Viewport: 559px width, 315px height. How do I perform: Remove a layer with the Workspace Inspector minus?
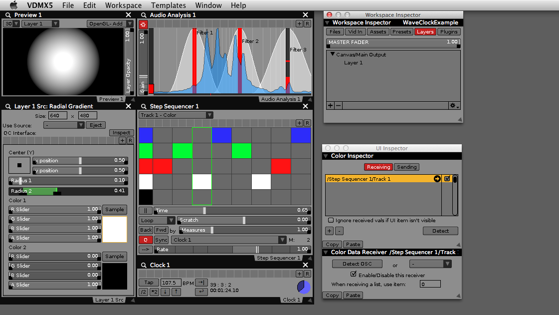click(338, 106)
